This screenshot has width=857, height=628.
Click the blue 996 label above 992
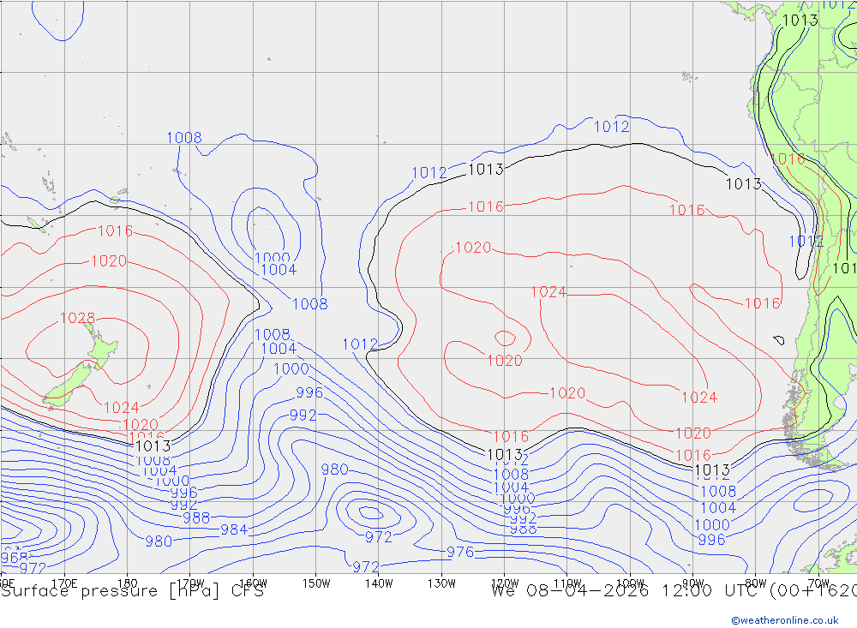click(309, 392)
